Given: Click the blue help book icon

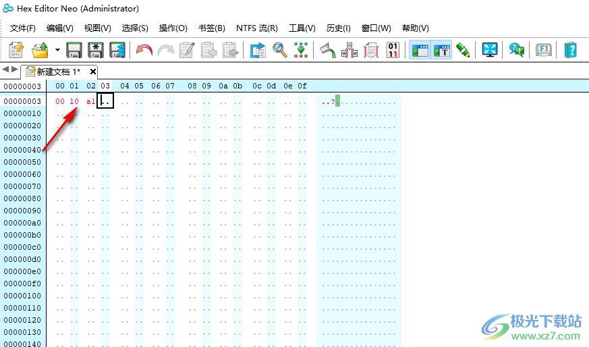Looking at the screenshot, I should click(571, 50).
